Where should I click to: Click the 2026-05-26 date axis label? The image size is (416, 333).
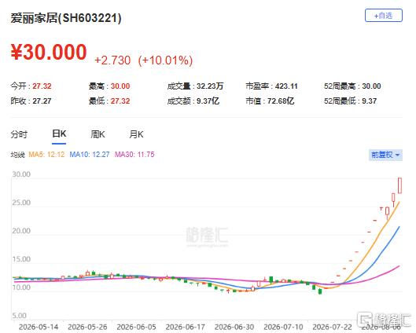coord(87,327)
